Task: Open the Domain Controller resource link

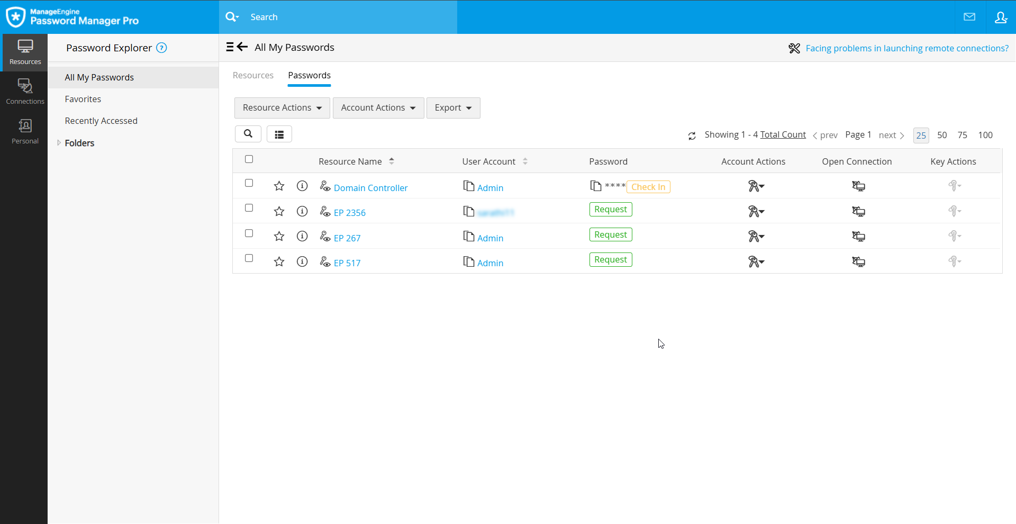Action: 370,188
